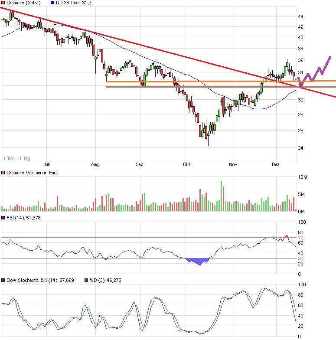
Task: Click the %D (3) legend square
Action: coord(85,280)
